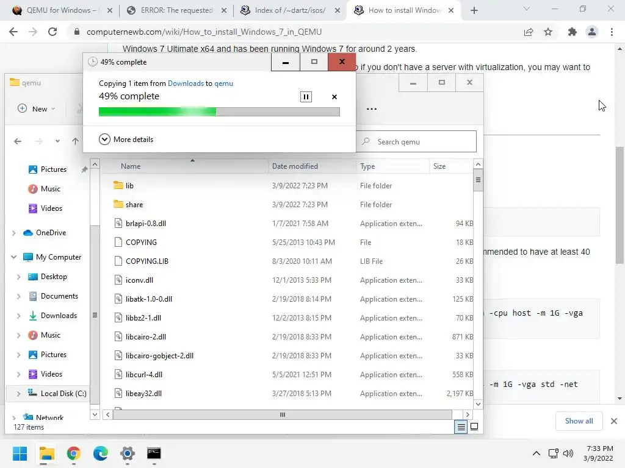Image resolution: width=625 pixels, height=468 pixels.
Task: Cancel the copy with the small X
Action: tap(334, 97)
